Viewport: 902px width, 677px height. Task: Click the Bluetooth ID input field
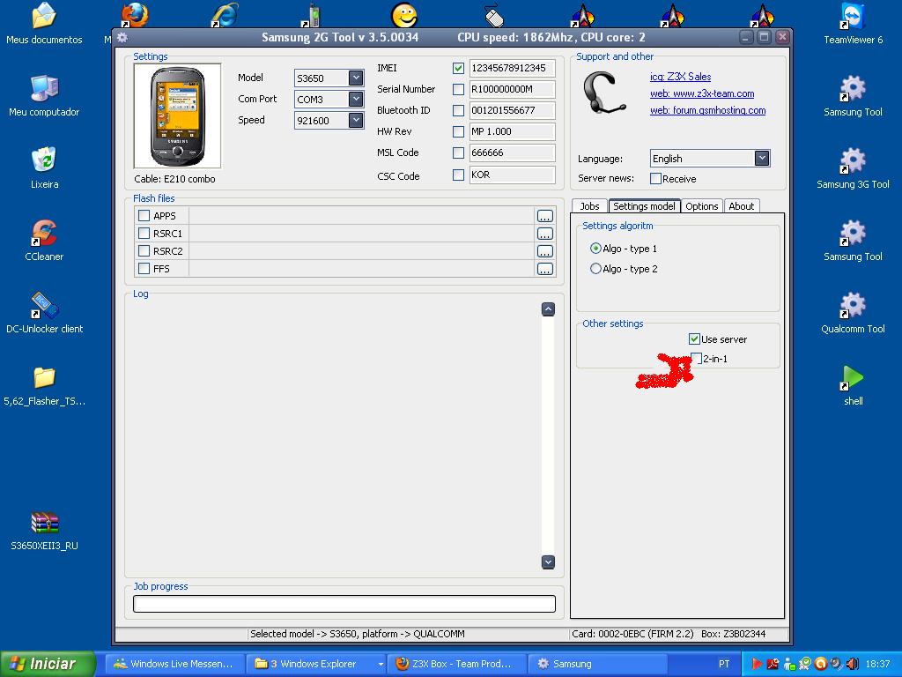(512, 110)
